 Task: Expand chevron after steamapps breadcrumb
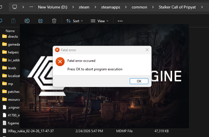[126, 7]
